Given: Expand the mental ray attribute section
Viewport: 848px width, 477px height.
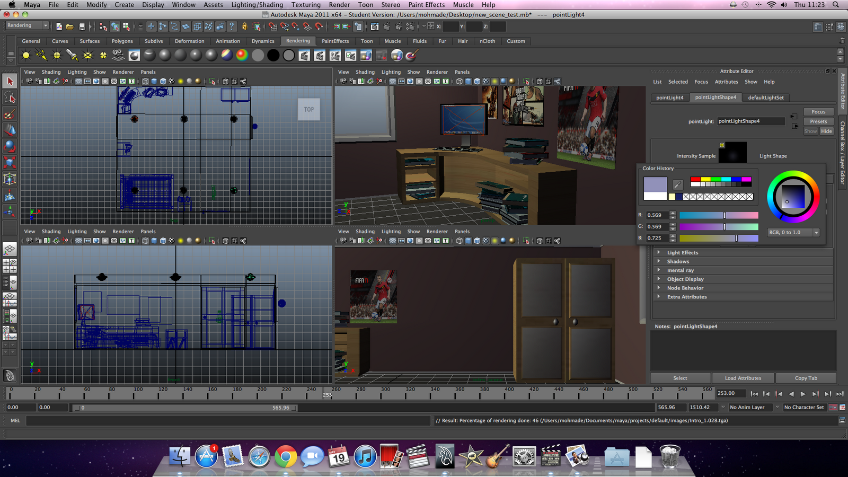Looking at the screenshot, I should click(x=679, y=270).
